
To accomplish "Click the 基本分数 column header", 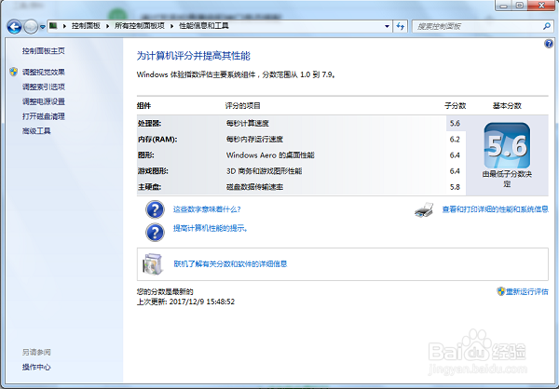I will tap(507, 106).
